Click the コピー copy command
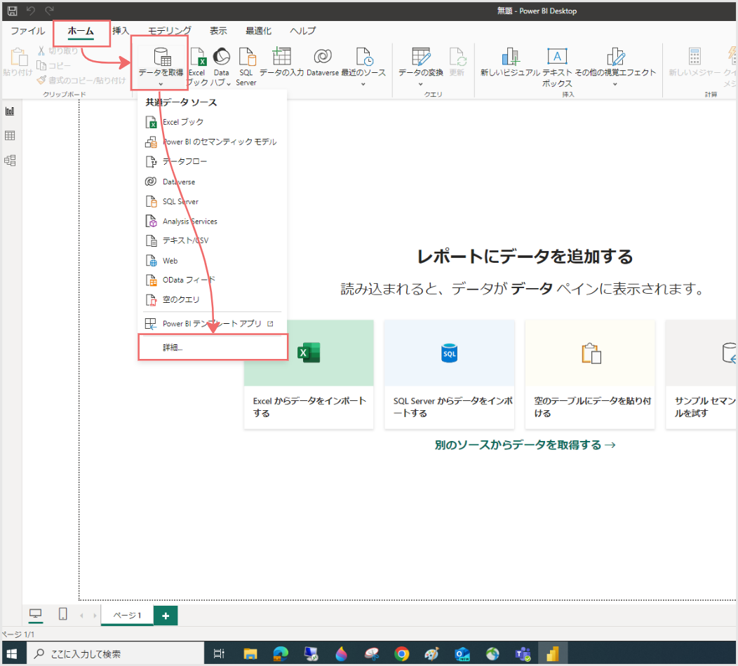738x666 pixels. (x=53, y=65)
